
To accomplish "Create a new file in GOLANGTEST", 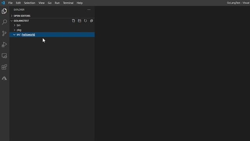I will pyautogui.click(x=73, y=21).
